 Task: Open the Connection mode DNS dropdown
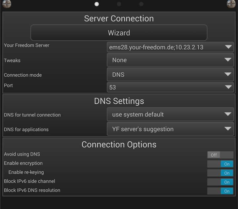170,74
